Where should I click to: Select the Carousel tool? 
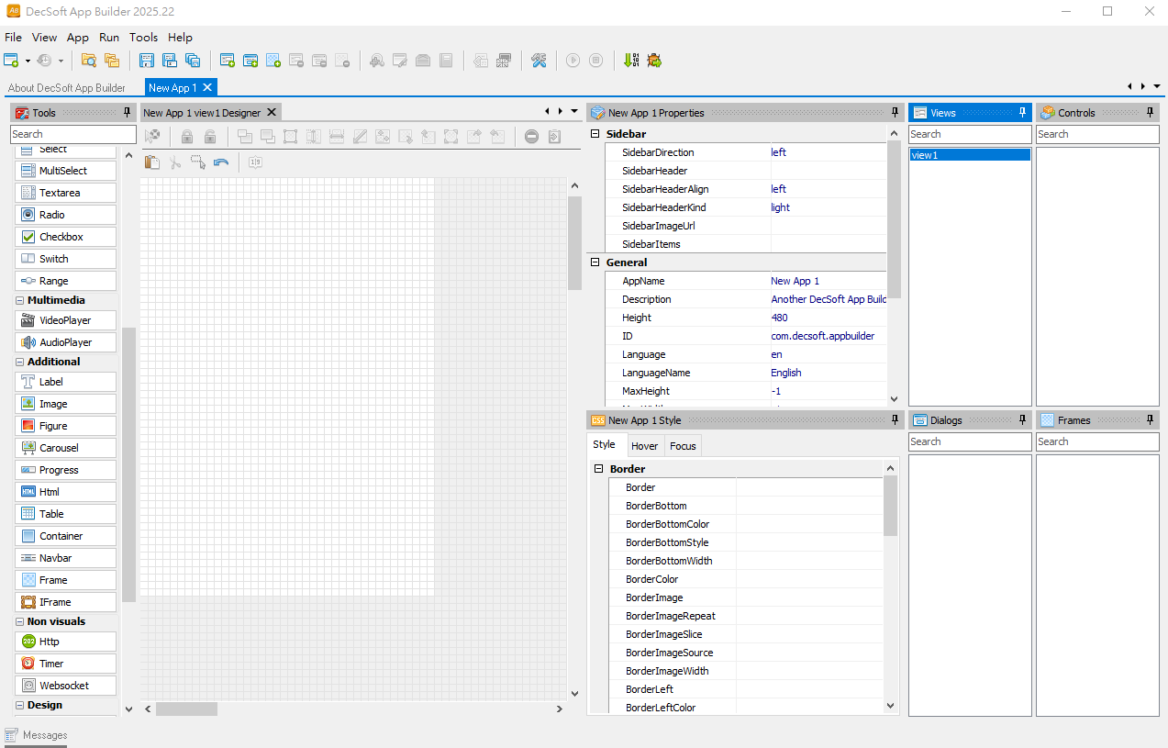pos(66,448)
